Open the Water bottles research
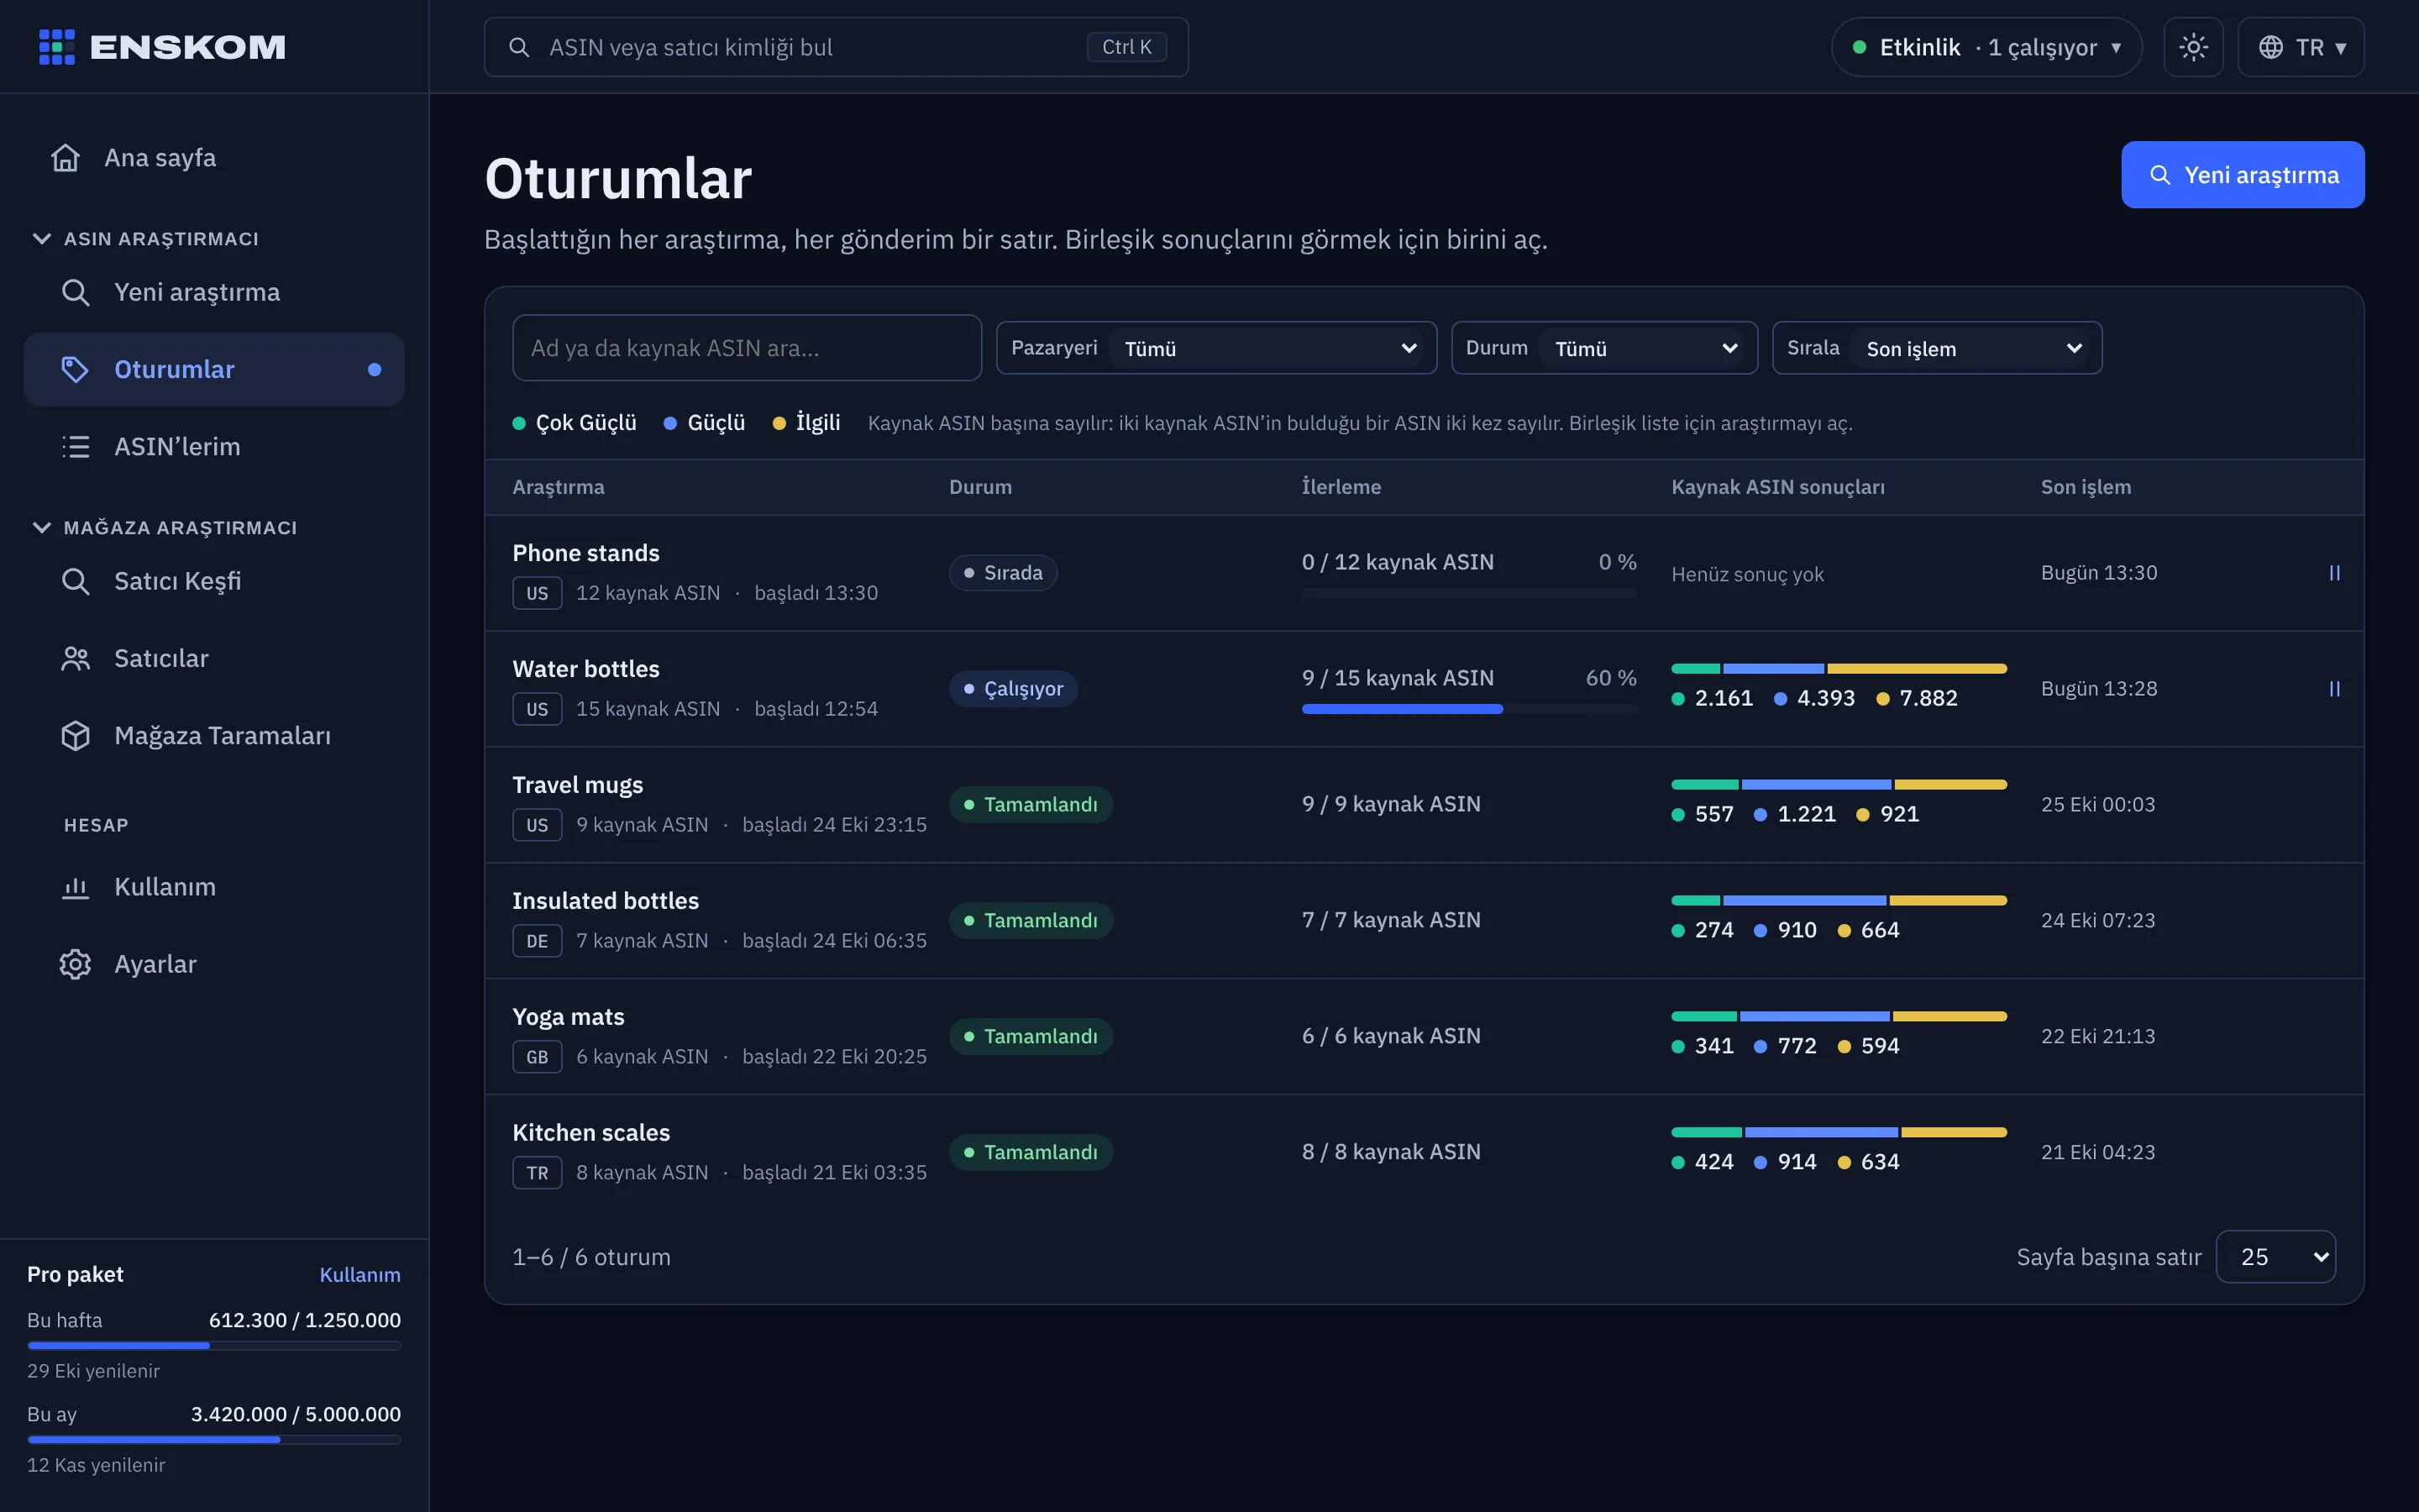 point(585,669)
